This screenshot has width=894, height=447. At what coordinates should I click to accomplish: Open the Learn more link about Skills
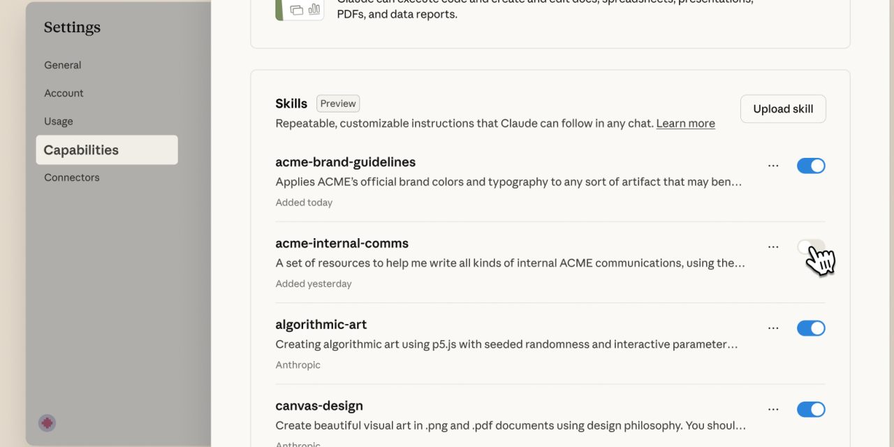[685, 123]
